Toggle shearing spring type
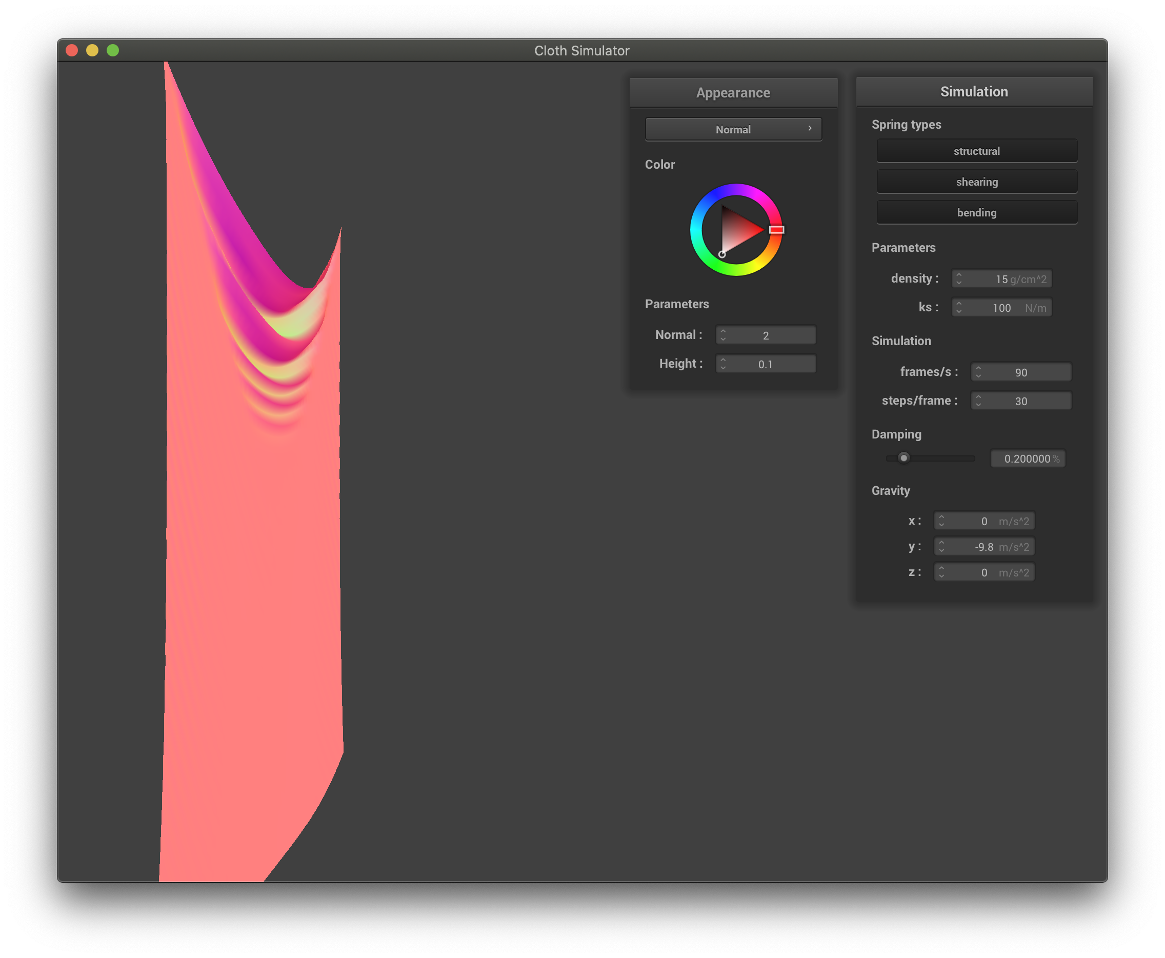 (976, 182)
